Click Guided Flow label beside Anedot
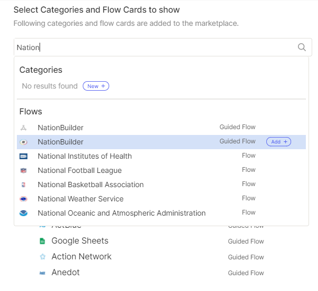This screenshot has height=291, width=318. 246,273
